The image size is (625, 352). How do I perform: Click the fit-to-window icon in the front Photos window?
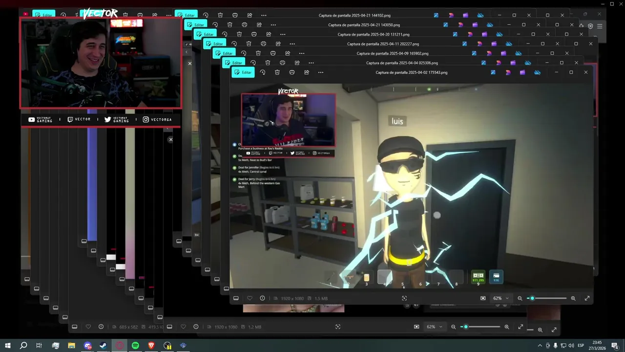[483, 298]
